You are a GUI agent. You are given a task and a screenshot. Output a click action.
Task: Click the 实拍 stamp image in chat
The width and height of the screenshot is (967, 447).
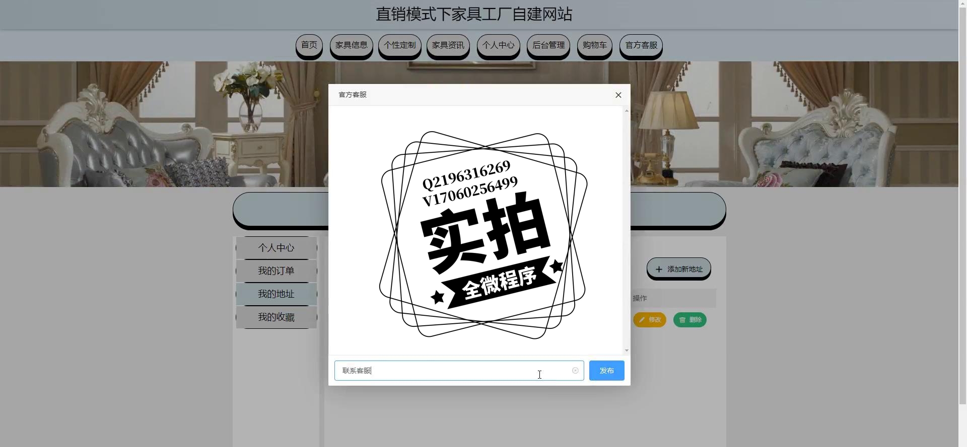coord(483,235)
